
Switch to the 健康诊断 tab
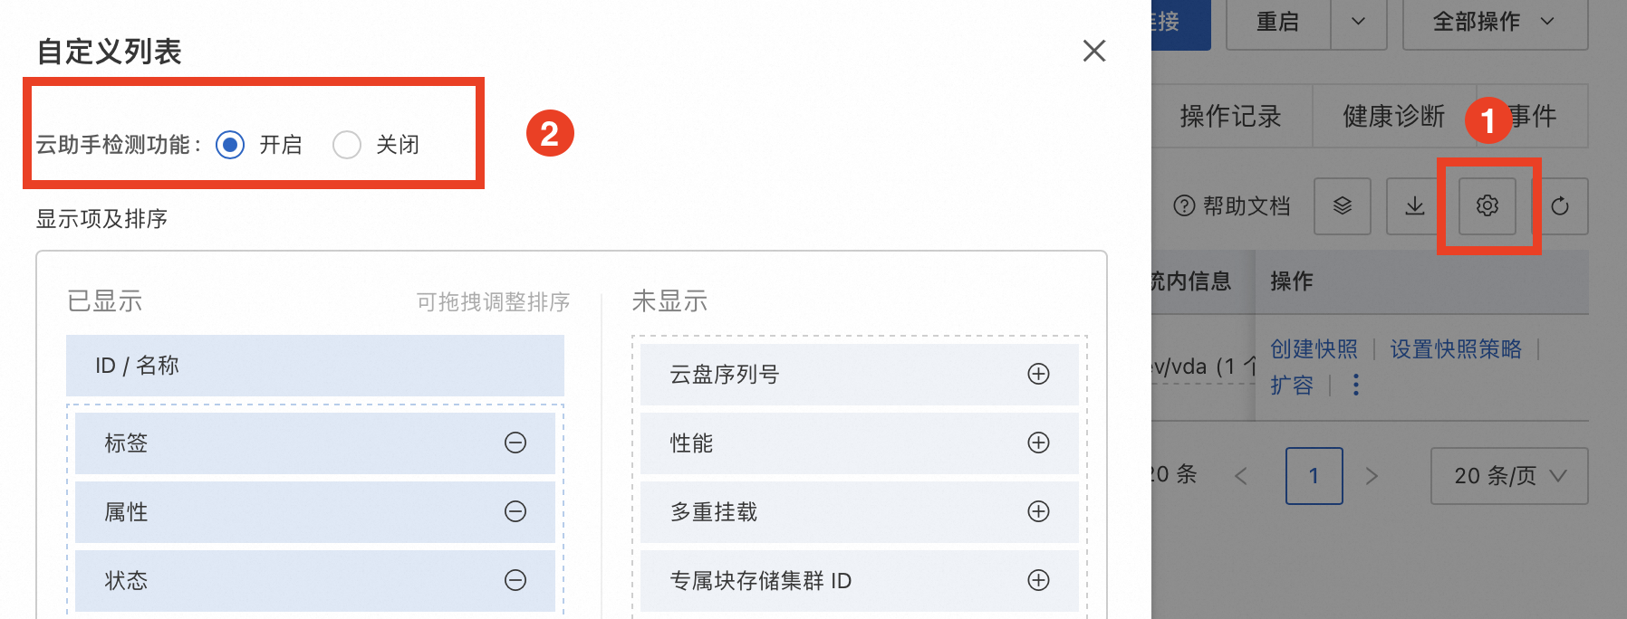pyautogui.click(x=1393, y=116)
